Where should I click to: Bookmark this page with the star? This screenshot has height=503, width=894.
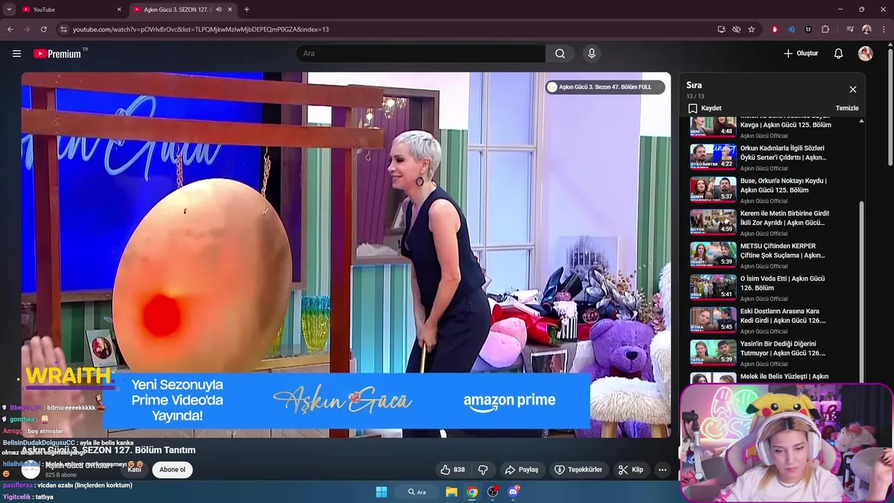pyautogui.click(x=752, y=29)
